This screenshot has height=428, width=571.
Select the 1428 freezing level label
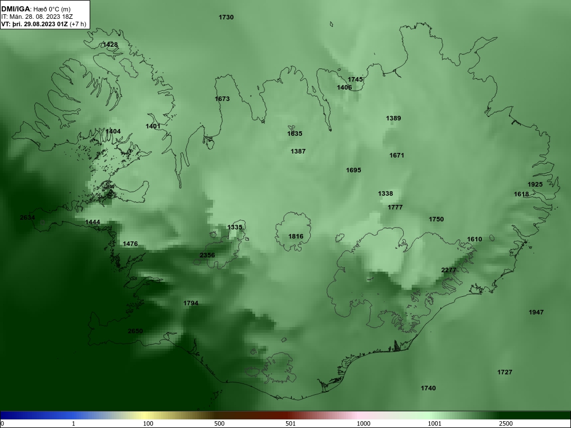[110, 45]
